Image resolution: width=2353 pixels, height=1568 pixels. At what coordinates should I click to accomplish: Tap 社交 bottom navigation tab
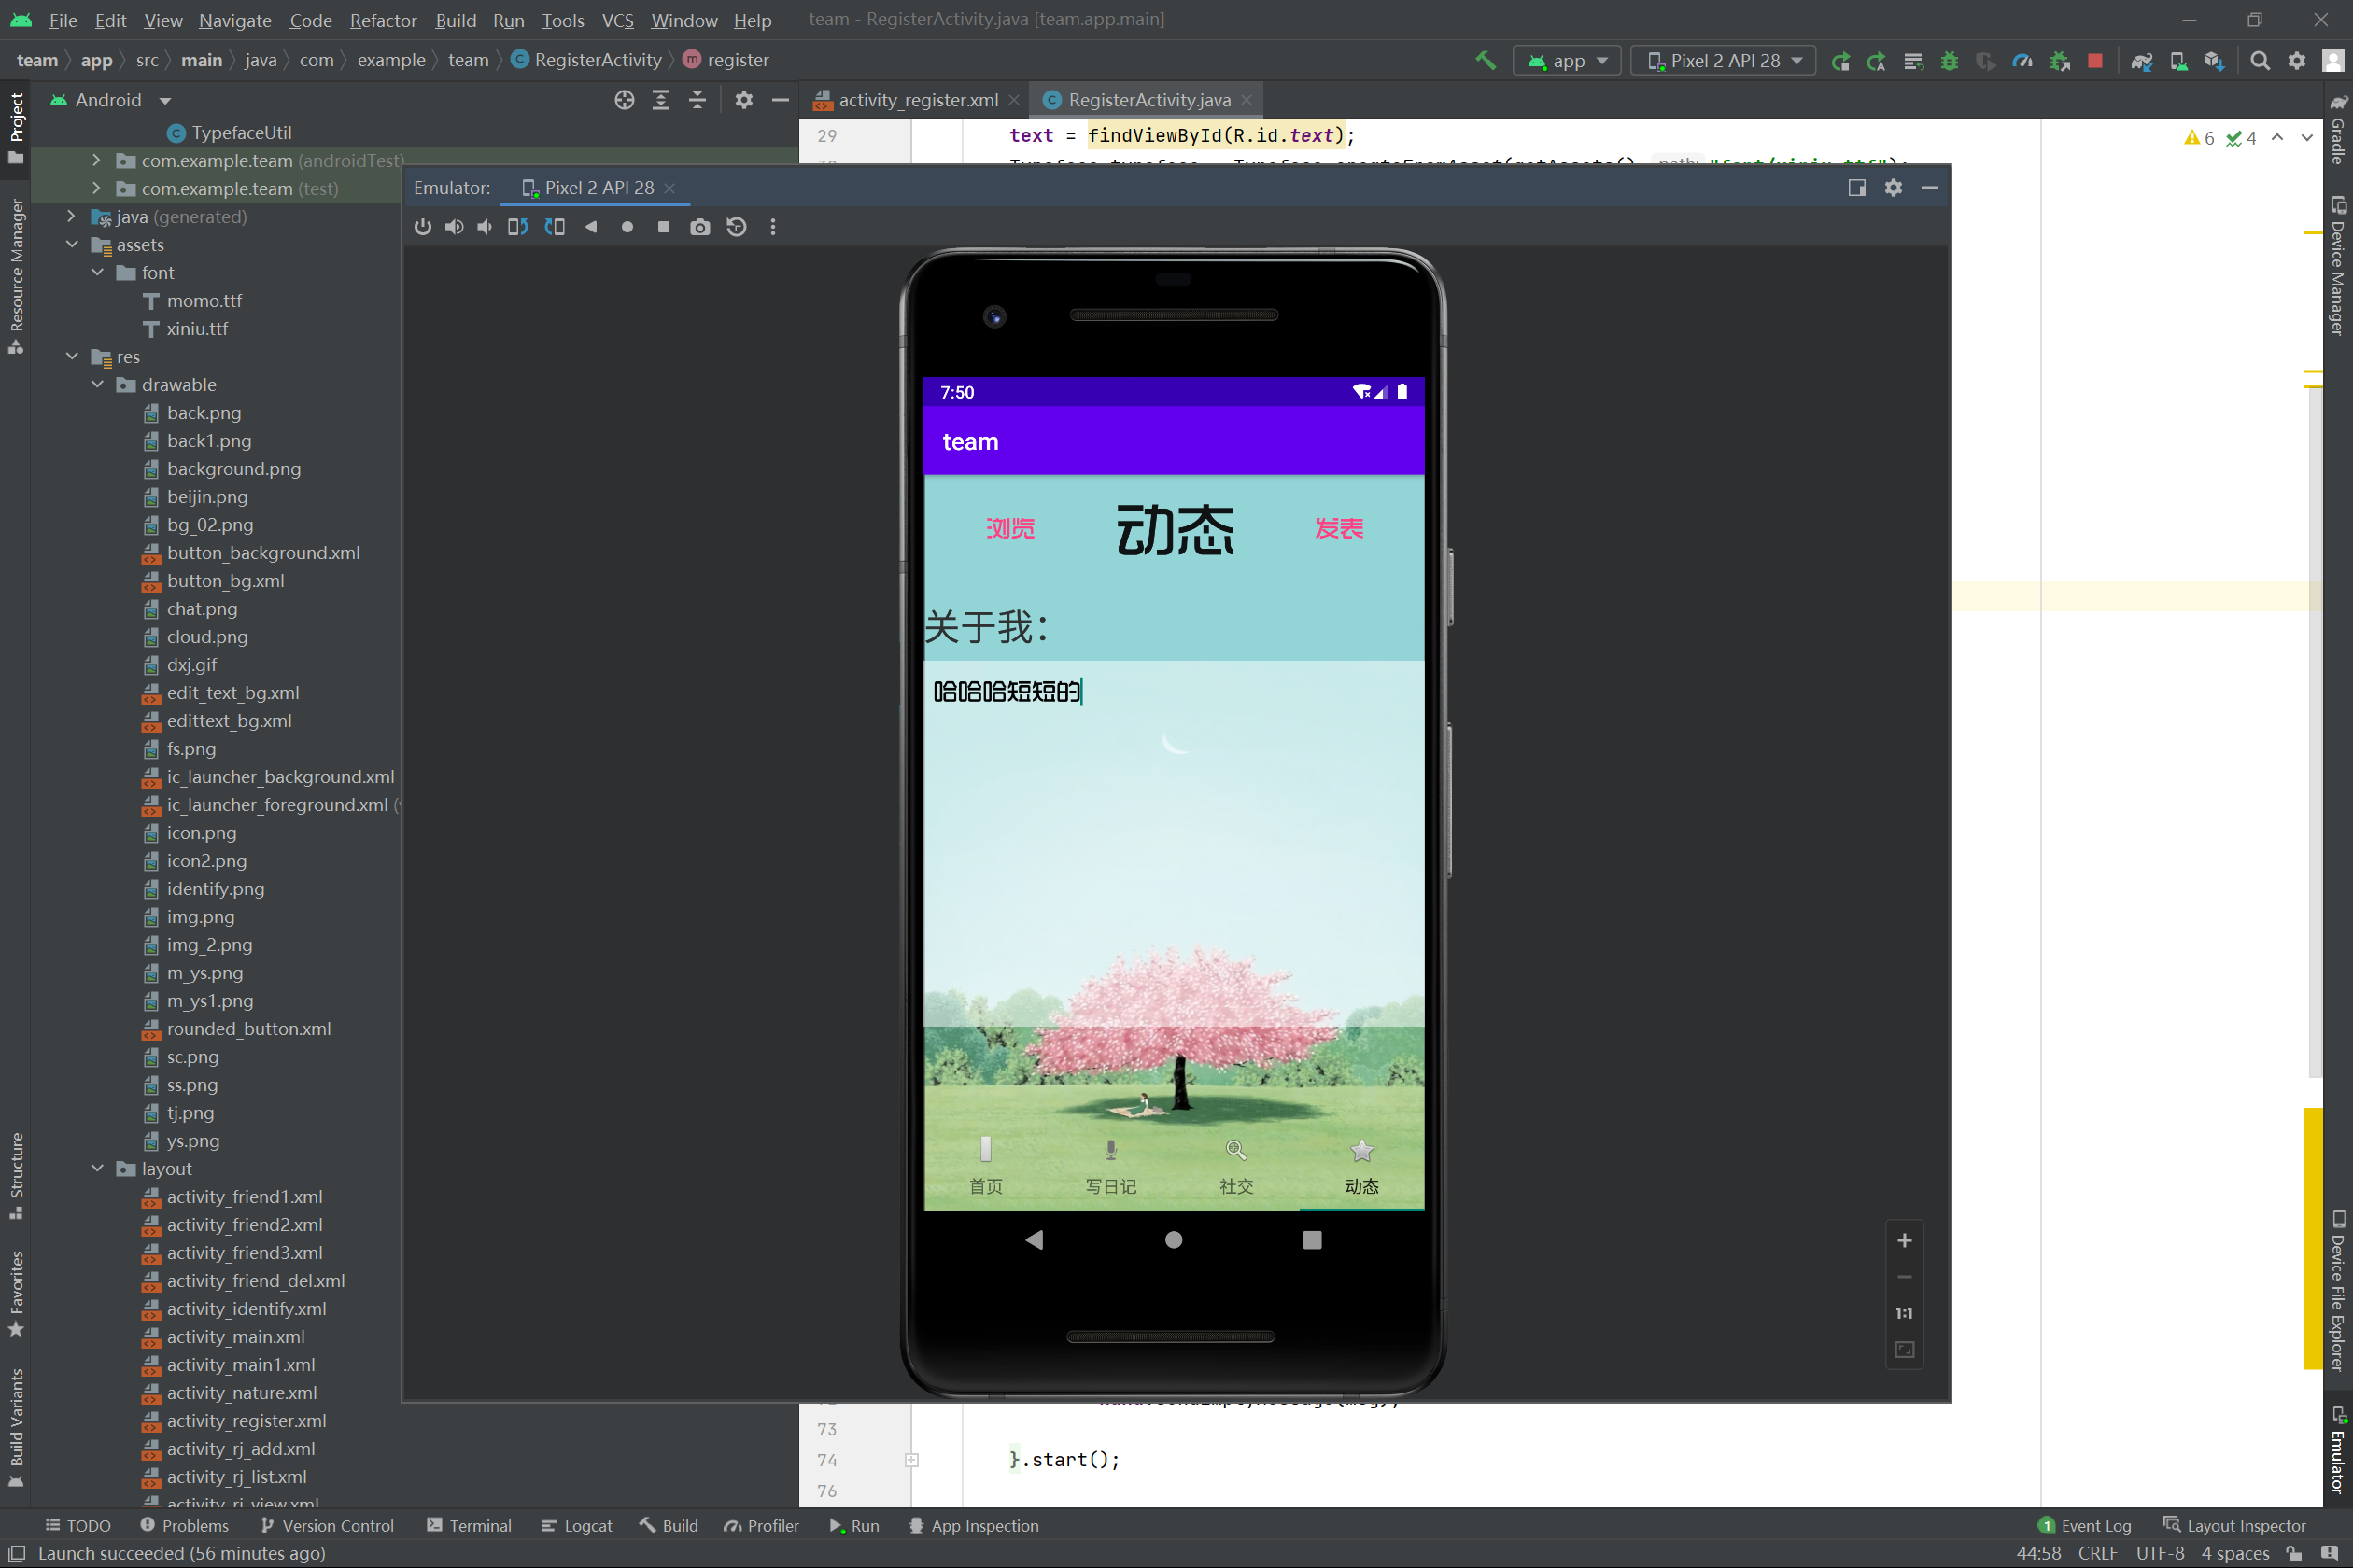[x=1235, y=1166]
